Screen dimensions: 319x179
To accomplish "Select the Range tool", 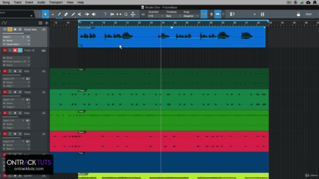I will coord(52,14).
